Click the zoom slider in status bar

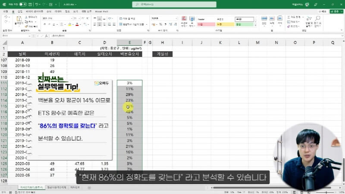[x=326, y=192]
